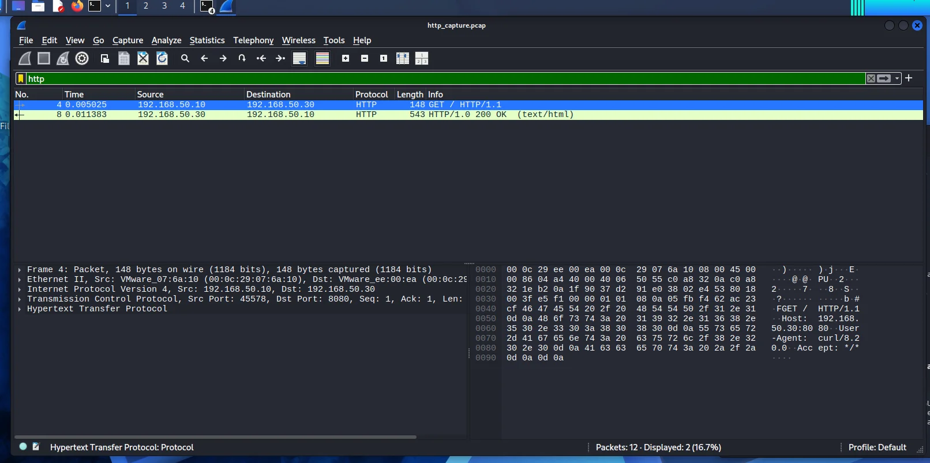Sort by the Source column header
Image resolution: width=930 pixels, height=463 pixels.
[190, 95]
